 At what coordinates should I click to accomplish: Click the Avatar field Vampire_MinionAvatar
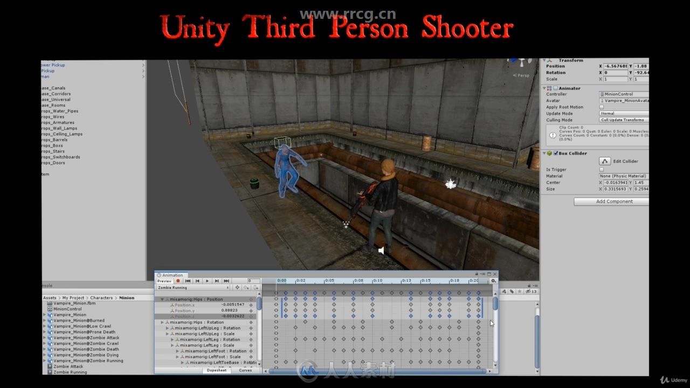click(624, 101)
